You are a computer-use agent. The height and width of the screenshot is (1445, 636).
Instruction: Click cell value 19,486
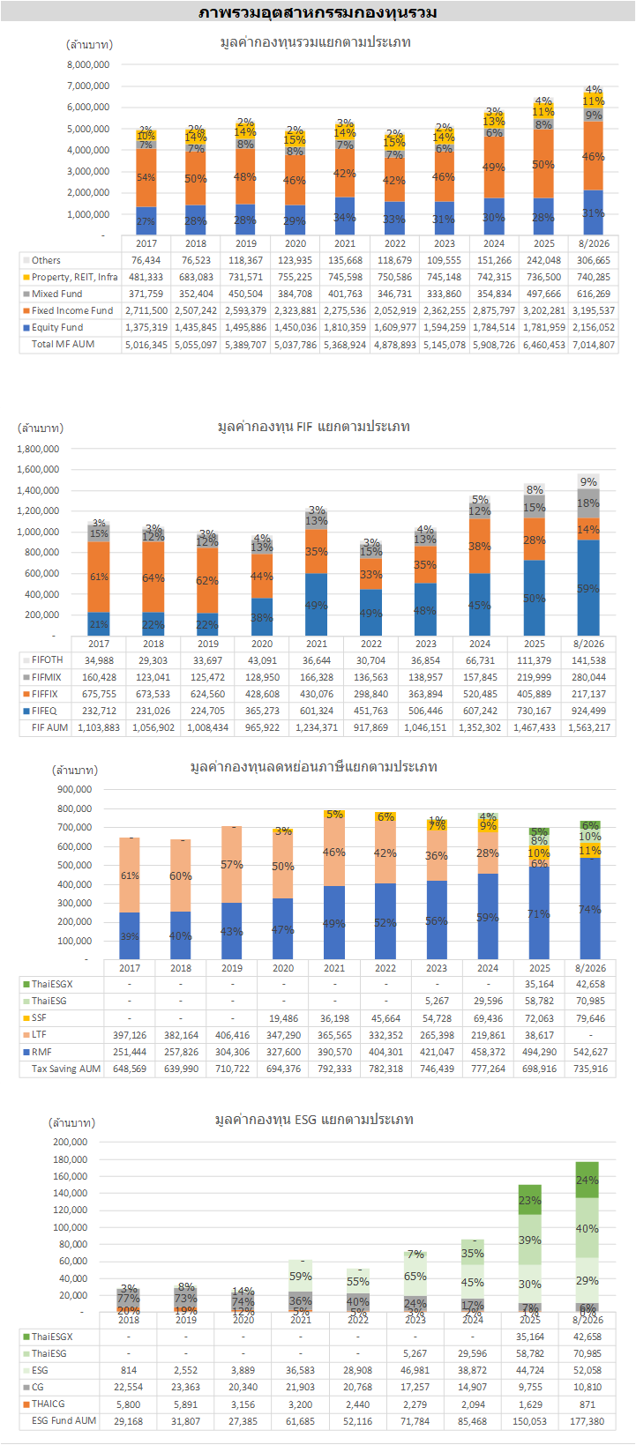[x=283, y=1018]
